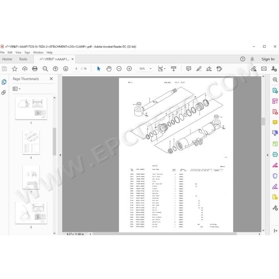Click the horizontal scrollbar left arrow

click(x=90, y=234)
